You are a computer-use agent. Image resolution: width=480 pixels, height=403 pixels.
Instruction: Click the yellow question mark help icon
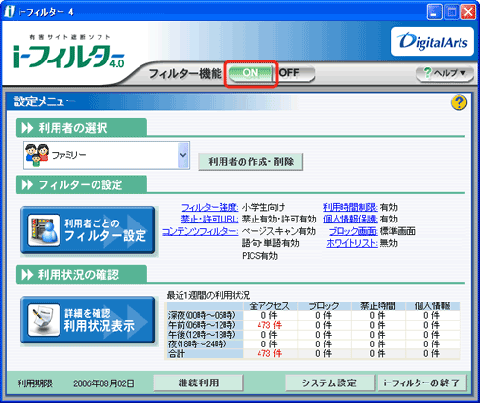[459, 102]
